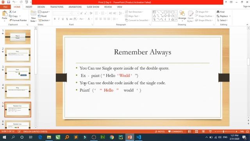Click the Redo/Repeat button

[x=21, y=2]
